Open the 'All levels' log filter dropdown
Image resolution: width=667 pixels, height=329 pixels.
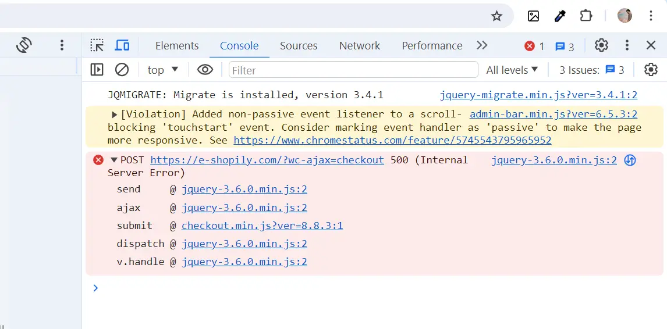tap(512, 70)
